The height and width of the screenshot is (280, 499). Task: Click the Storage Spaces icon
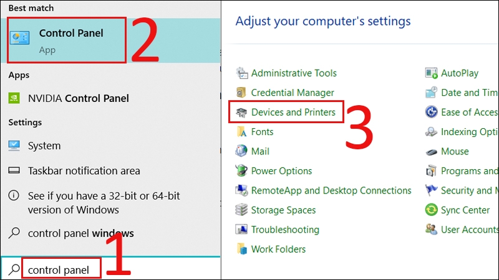(242, 210)
